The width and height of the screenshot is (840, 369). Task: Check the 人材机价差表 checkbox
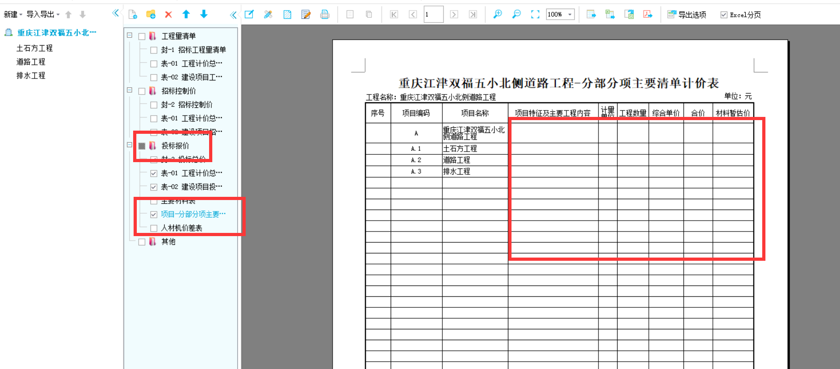[154, 228]
